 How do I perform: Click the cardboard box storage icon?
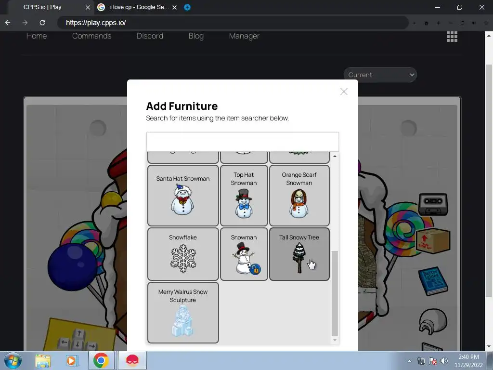coord(433,241)
